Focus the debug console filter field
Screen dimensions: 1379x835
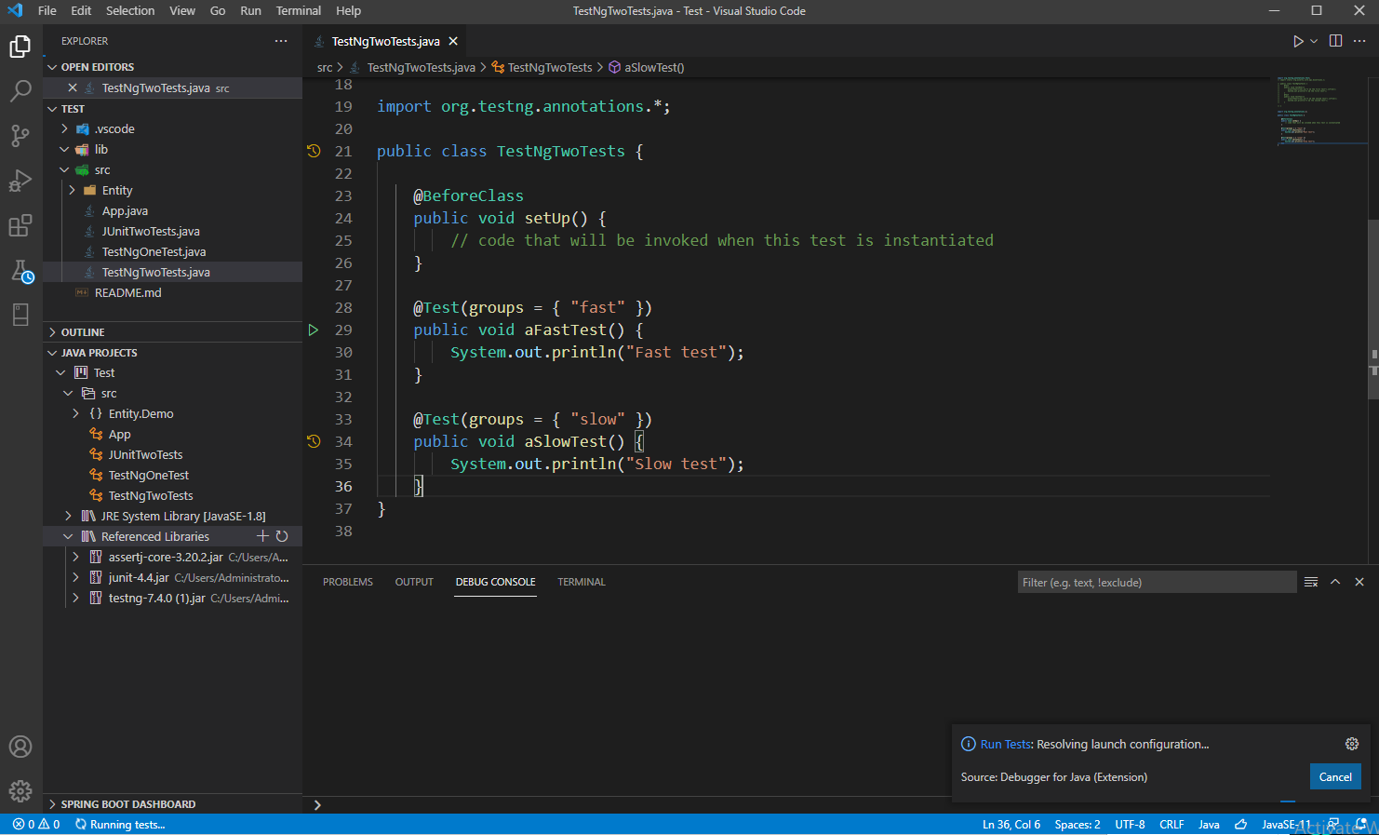click(x=1156, y=583)
